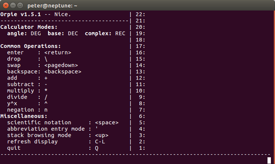
Task: Click the scientific notation <space> entry
Action: (63, 122)
